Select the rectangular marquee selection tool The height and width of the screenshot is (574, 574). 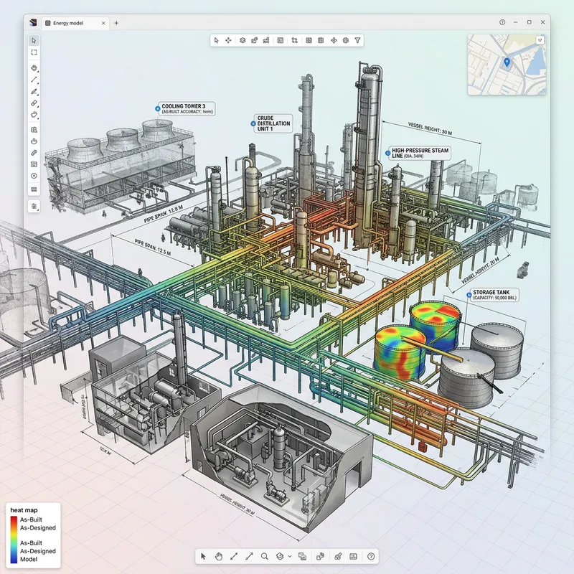(x=34, y=52)
